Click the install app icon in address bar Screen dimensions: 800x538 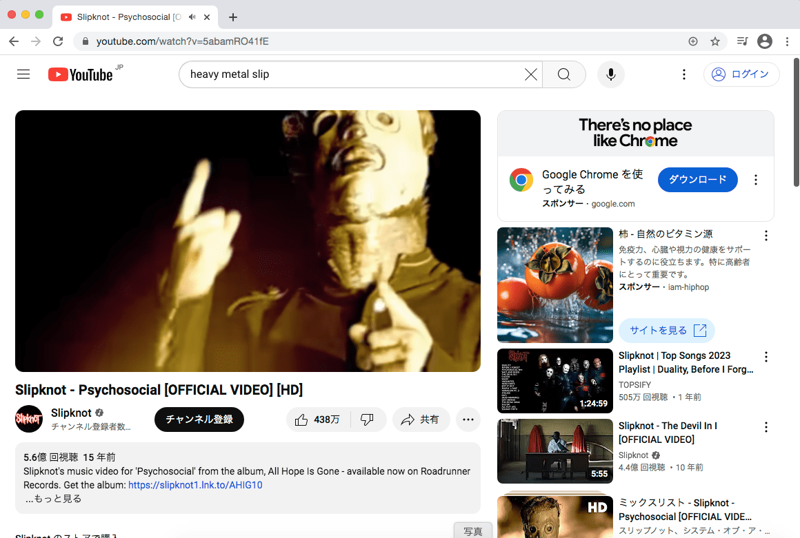pos(693,41)
